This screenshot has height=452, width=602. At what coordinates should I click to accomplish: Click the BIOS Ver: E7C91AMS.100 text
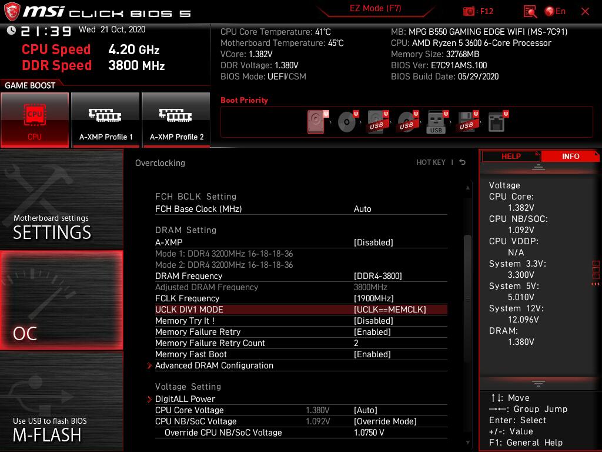439,65
